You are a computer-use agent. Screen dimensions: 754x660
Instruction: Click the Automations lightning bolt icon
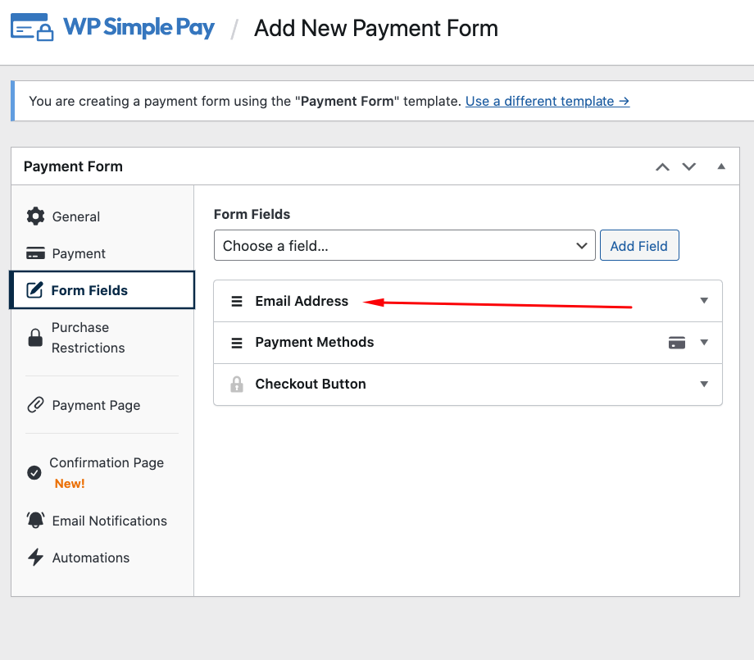(35, 558)
